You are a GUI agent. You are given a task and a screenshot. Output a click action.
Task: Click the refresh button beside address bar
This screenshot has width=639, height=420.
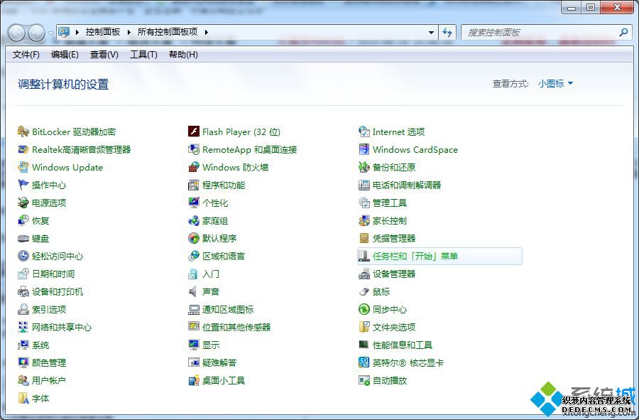pos(447,32)
